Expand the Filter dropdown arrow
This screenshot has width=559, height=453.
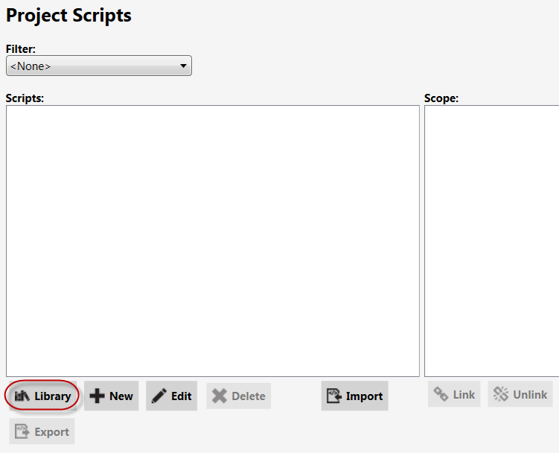[x=183, y=66]
